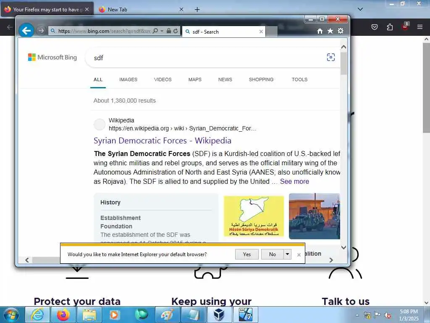Click IE horizontal scrollbar left arrow

[x=27, y=260]
